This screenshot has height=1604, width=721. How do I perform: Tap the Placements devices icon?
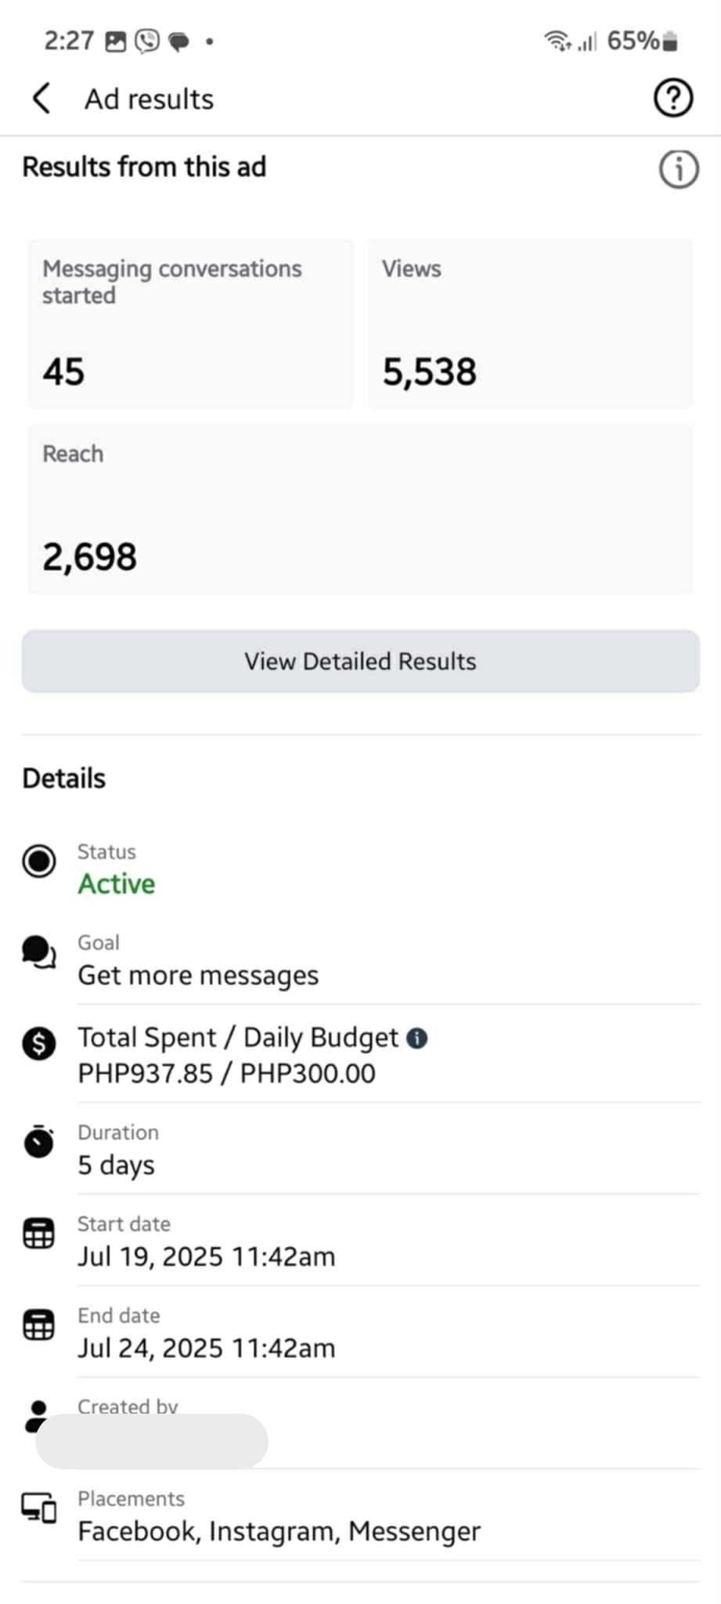(x=38, y=1508)
